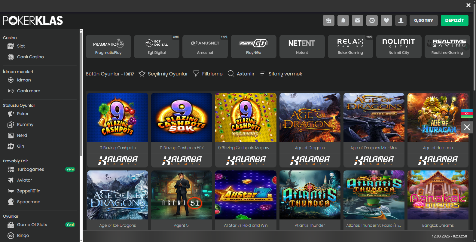
Task: Select the PlayNGo provider tab
Action: click(x=254, y=47)
